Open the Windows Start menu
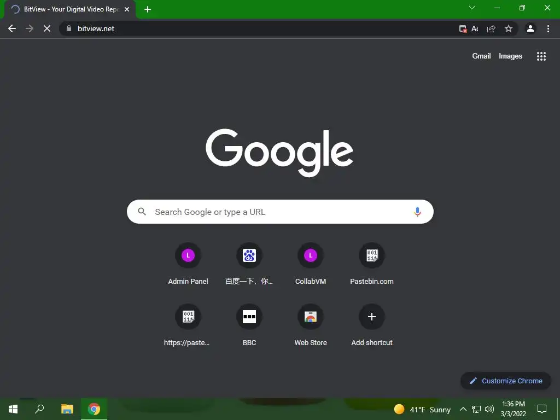Image resolution: width=560 pixels, height=420 pixels. [13, 409]
